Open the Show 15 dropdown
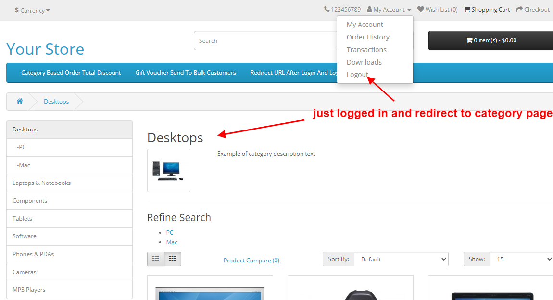Screen dimensions: 553x300 (x=522, y=259)
